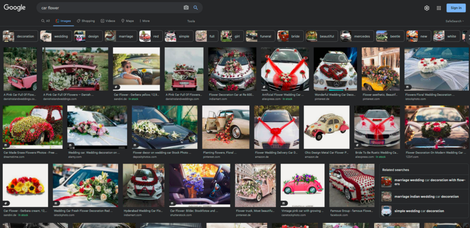Screen dimensions: 470x228
Task: Switch to the Videos tab
Action: pyautogui.click(x=108, y=21)
